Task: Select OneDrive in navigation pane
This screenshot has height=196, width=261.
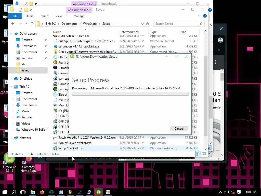Action: tap(25, 79)
